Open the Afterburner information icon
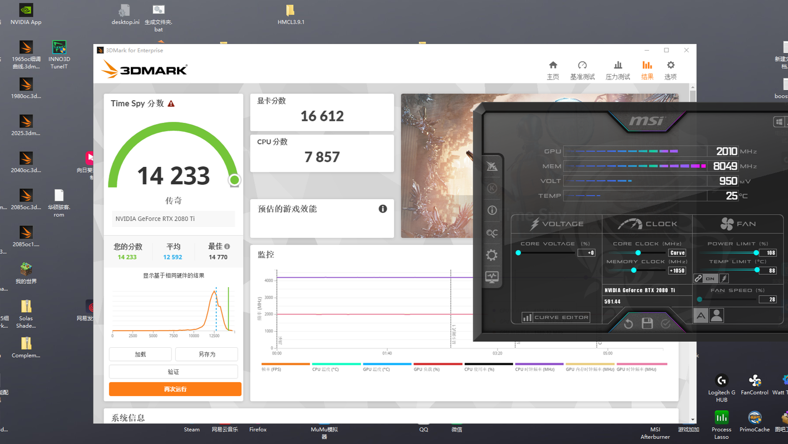The width and height of the screenshot is (788, 444). pyautogui.click(x=492, y=210)
